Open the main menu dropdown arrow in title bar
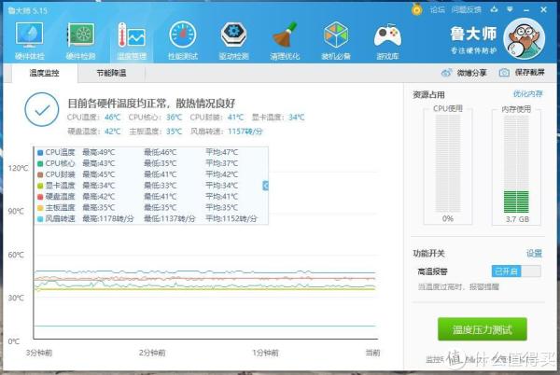 coord(510,9)
